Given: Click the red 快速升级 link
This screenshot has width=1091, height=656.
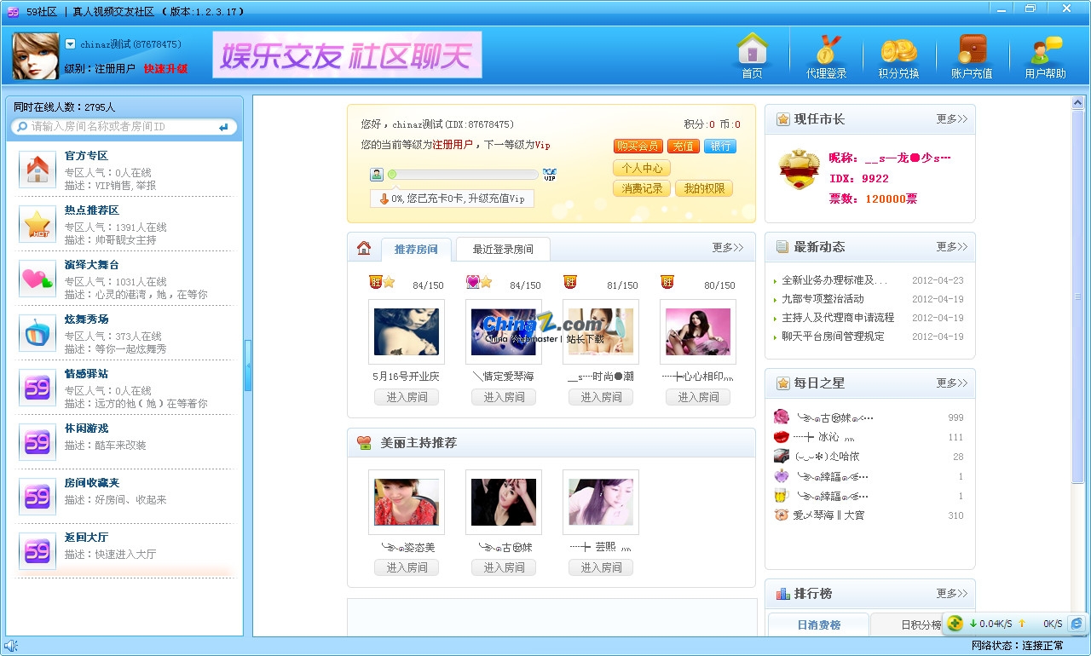Looking at the screenshot, I should tap(165, 69).
